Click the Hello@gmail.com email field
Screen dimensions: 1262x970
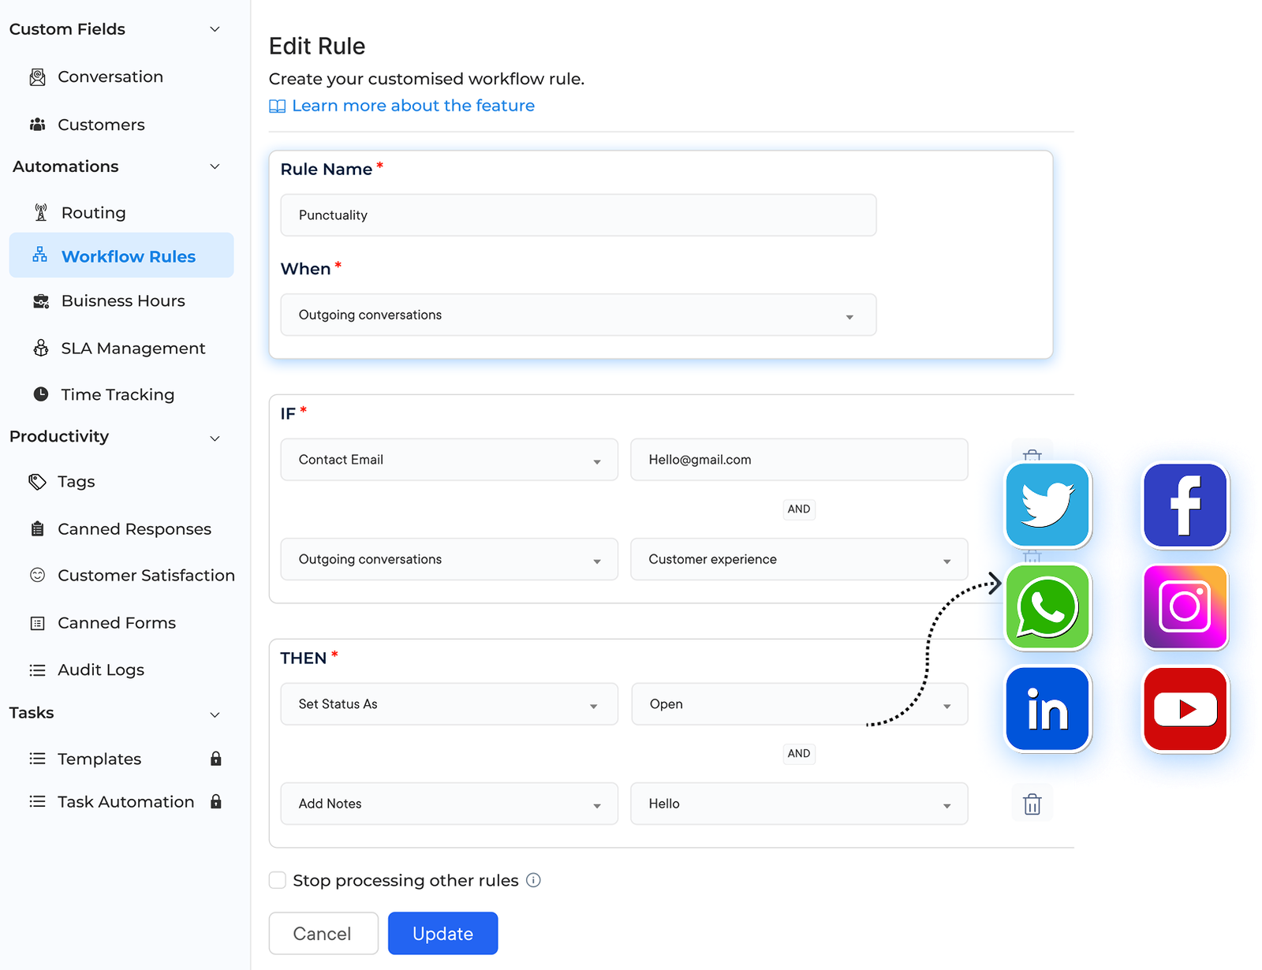click(799, 460)
